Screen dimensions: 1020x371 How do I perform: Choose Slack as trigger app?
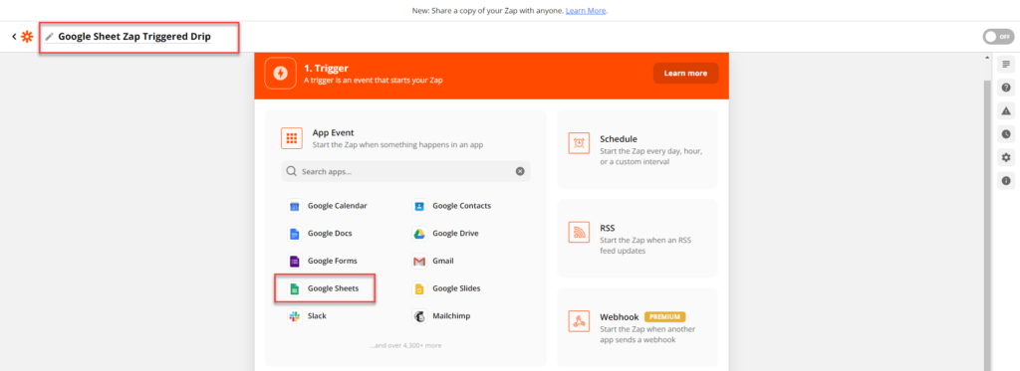[x=307, y=316]
